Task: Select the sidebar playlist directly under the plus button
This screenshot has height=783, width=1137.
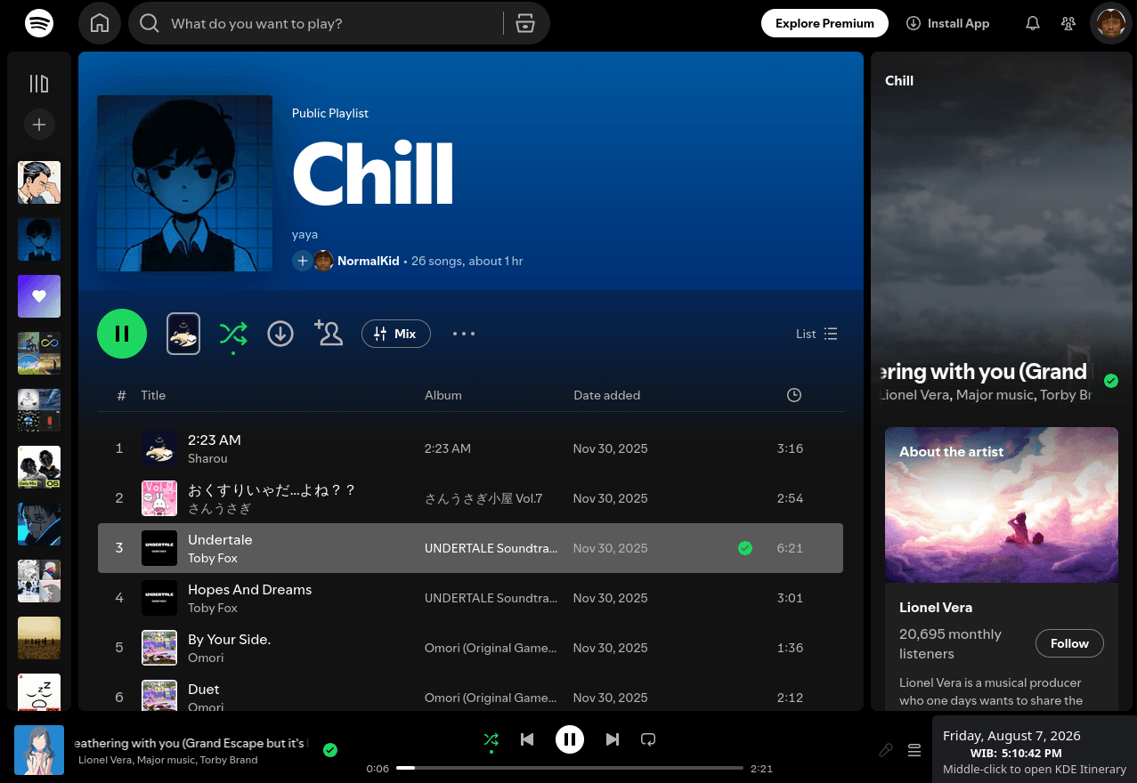Action: pyautogui.click(x=39, y=182)
